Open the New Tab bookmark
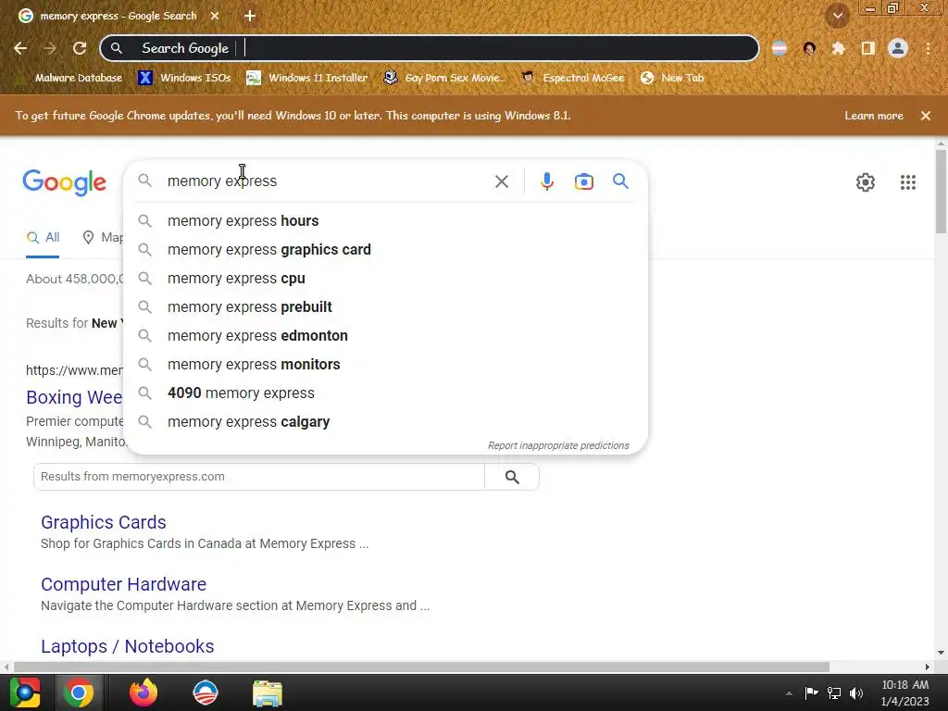This screenshot has width=948, height=711. [x=672, y=78]
